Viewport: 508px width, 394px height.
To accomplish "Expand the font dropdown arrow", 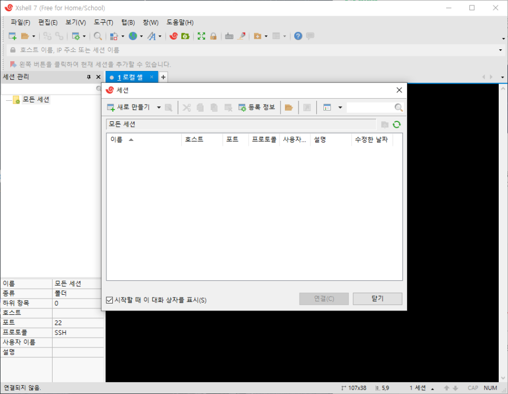I will (160, 36).
